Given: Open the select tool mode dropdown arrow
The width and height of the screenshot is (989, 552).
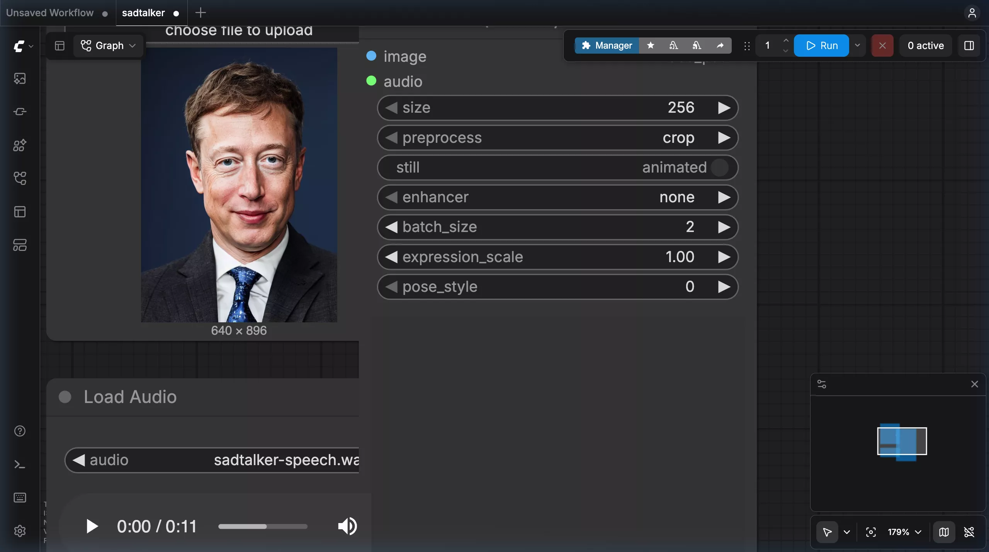Looking at the screenshot, I should point(847,532).
